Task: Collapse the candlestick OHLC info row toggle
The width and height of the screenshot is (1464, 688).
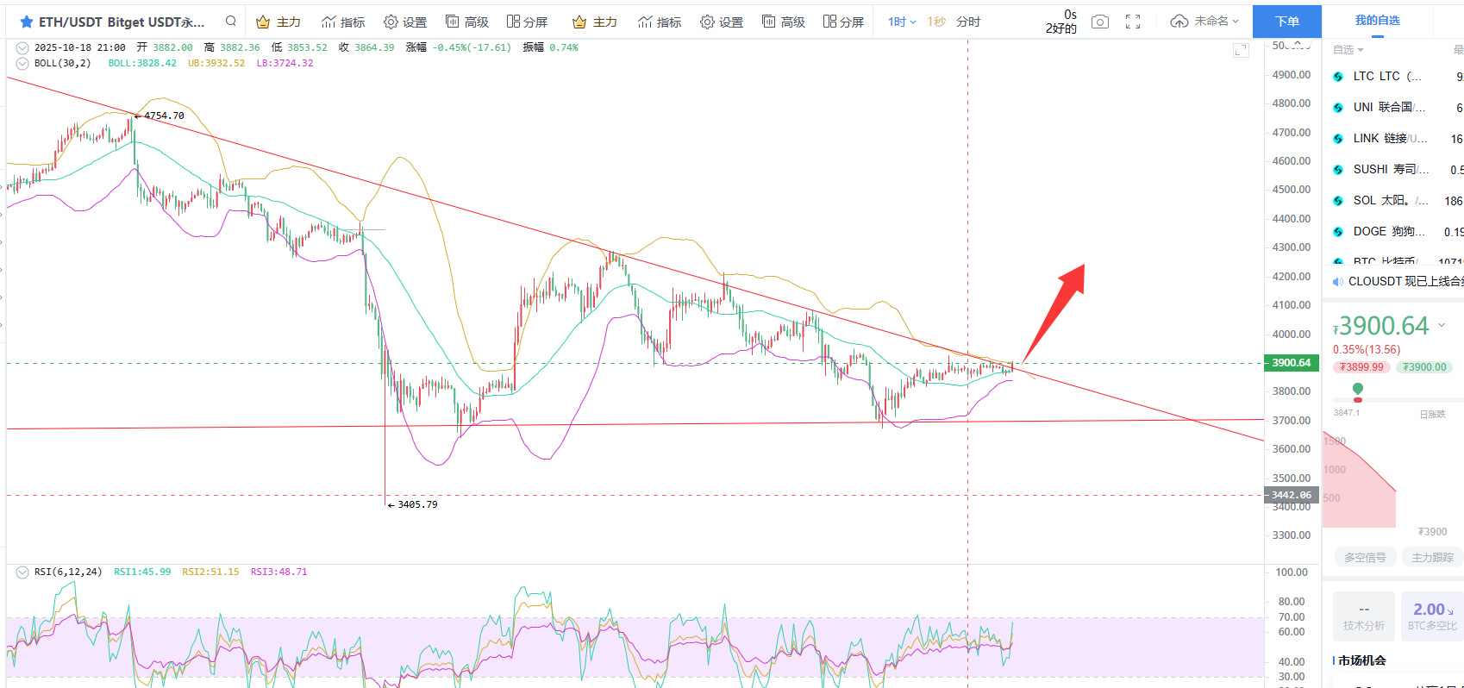Action: click(x=22, y=48)
